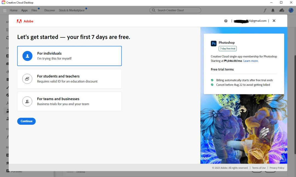Screen dimensions: 296x177
Task: Click the 'Free trial terms' heading
Action: [x=222, y=69]
